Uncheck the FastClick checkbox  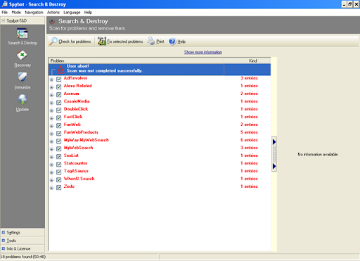(59, 117)
